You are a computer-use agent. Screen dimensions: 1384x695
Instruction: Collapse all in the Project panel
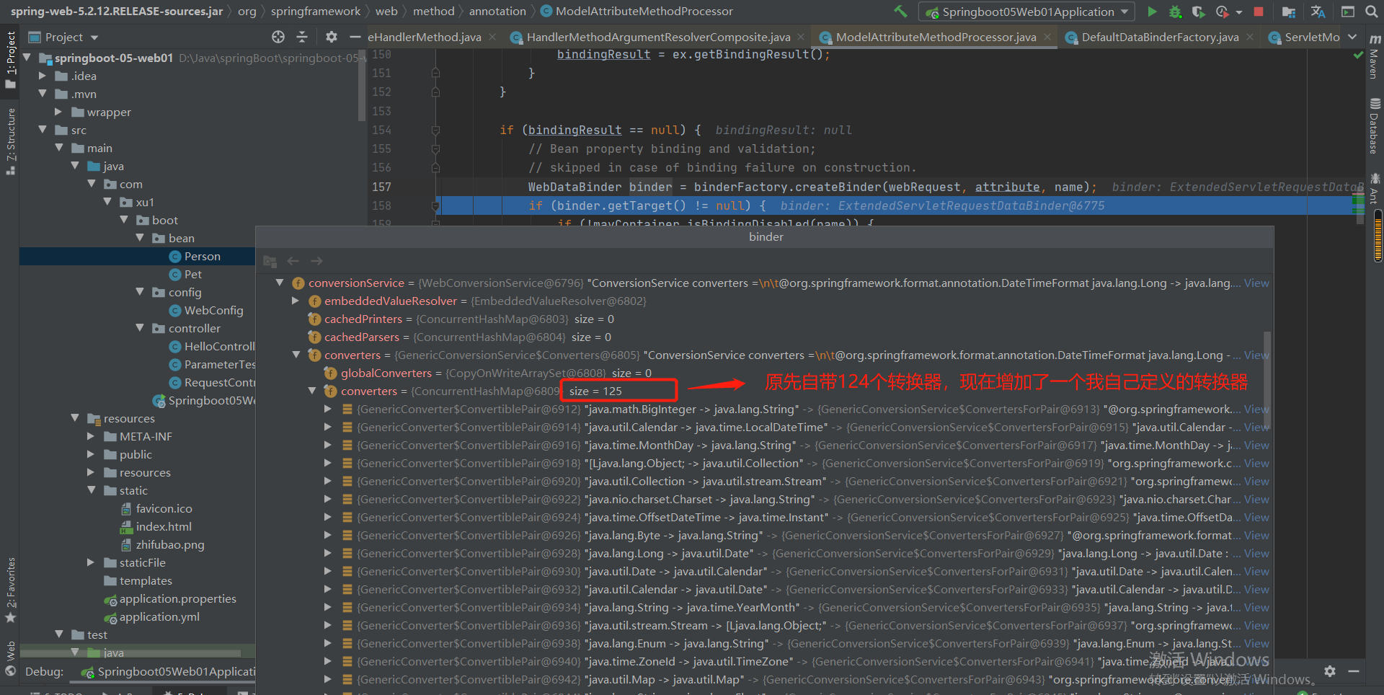[302, 37]
